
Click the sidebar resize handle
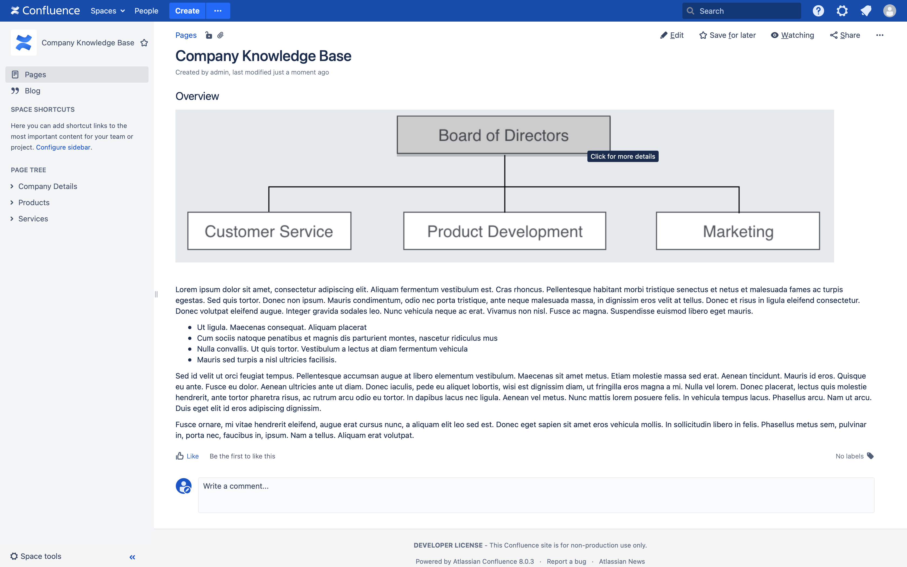coord(156,294)
